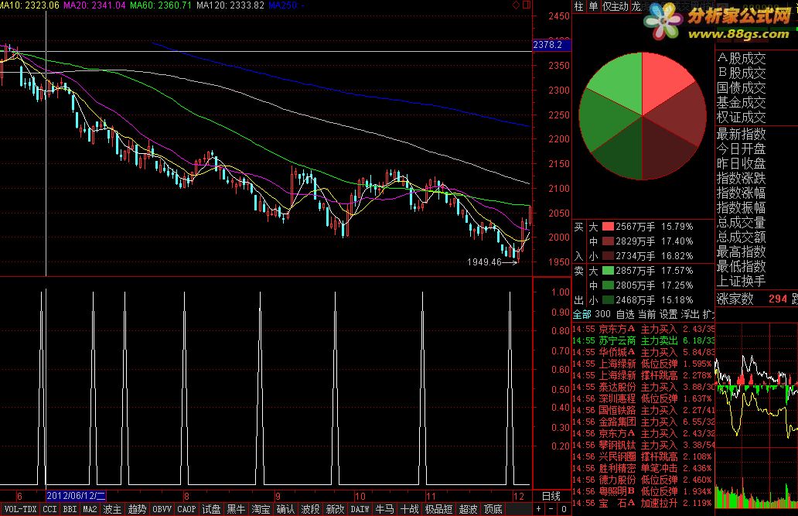Image resolution: width=798 pixels, height=516 pixels.
Task: Click the 总成交量 row
Action: pos(742,222)
